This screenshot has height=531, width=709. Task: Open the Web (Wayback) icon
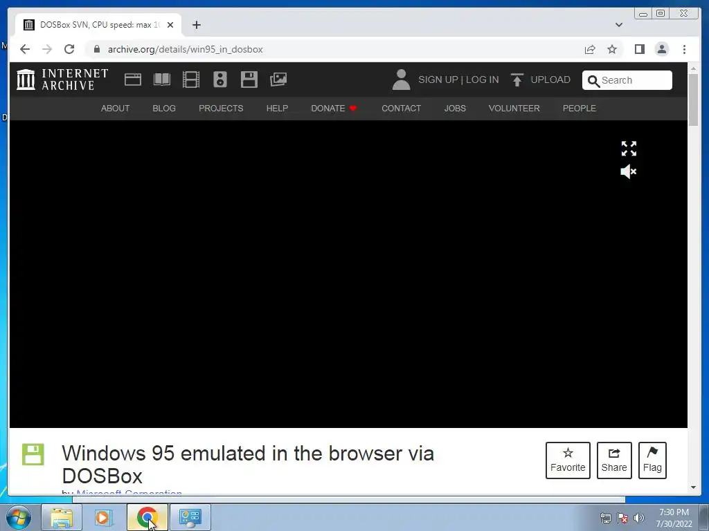click(133, 80)
